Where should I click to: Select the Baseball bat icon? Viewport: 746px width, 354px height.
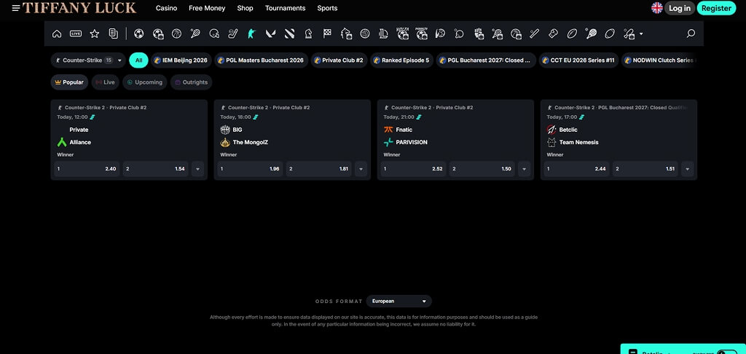pyautogui.click(x=534, y=34)
